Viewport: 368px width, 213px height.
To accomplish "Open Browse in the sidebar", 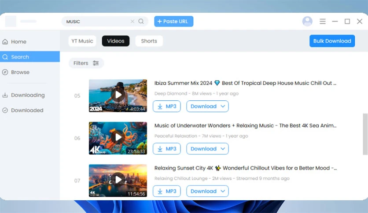I will 30,72.
